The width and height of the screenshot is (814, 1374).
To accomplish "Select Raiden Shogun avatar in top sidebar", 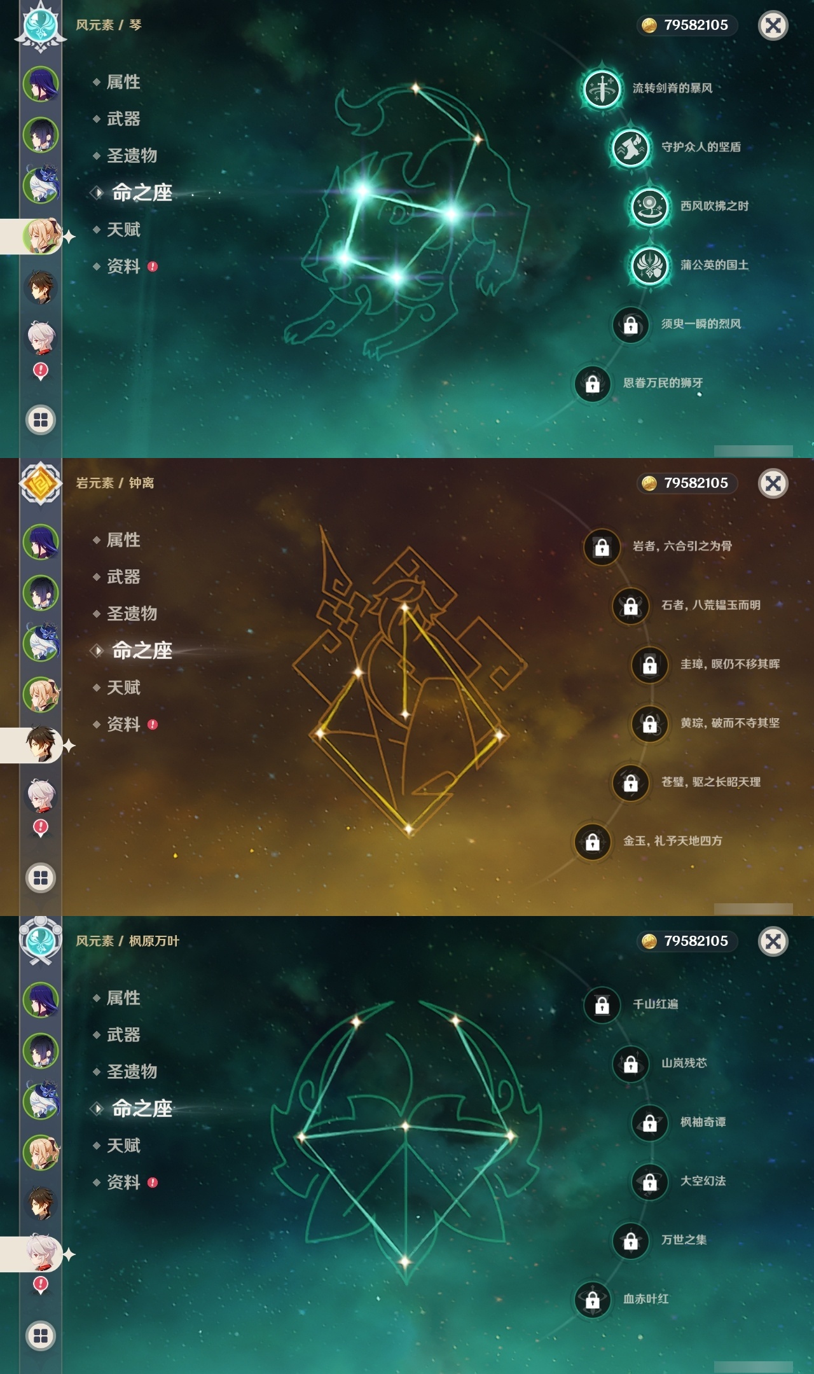I will click(41, 83).
